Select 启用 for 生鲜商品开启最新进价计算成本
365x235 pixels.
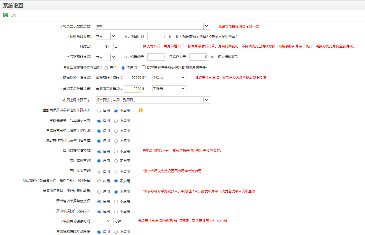[99, 110]
